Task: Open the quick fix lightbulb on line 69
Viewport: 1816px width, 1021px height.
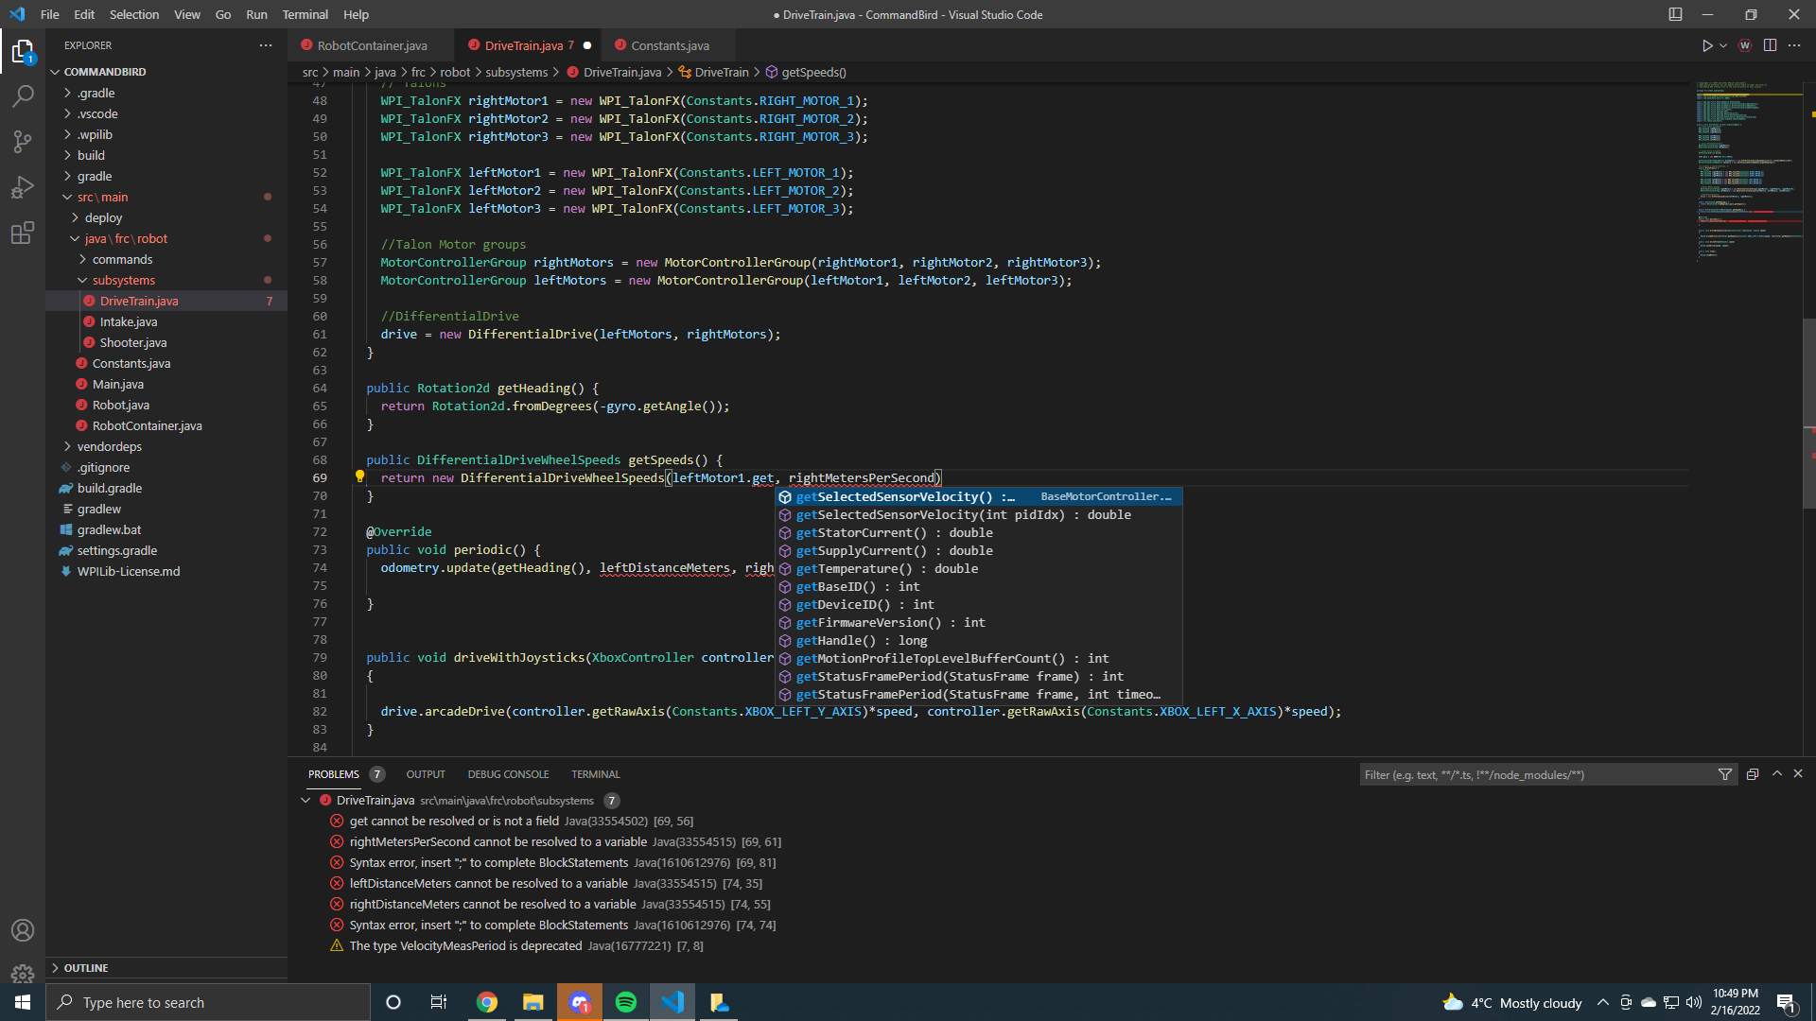Action: coord(359,477)
